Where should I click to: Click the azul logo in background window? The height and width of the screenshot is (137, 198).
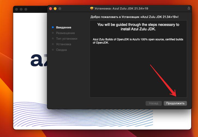(39, 60)
